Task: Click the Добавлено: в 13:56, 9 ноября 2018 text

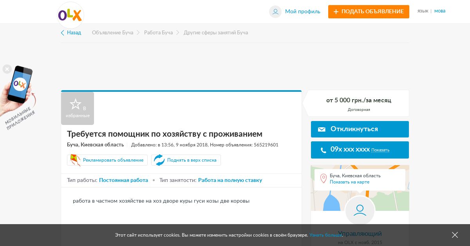Action: pyautogui.click(x=169, y=145)
